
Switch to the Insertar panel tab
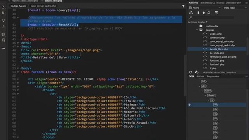coord(220,3)
